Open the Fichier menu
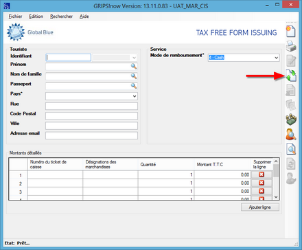302x250 pixels. (15, 16)
